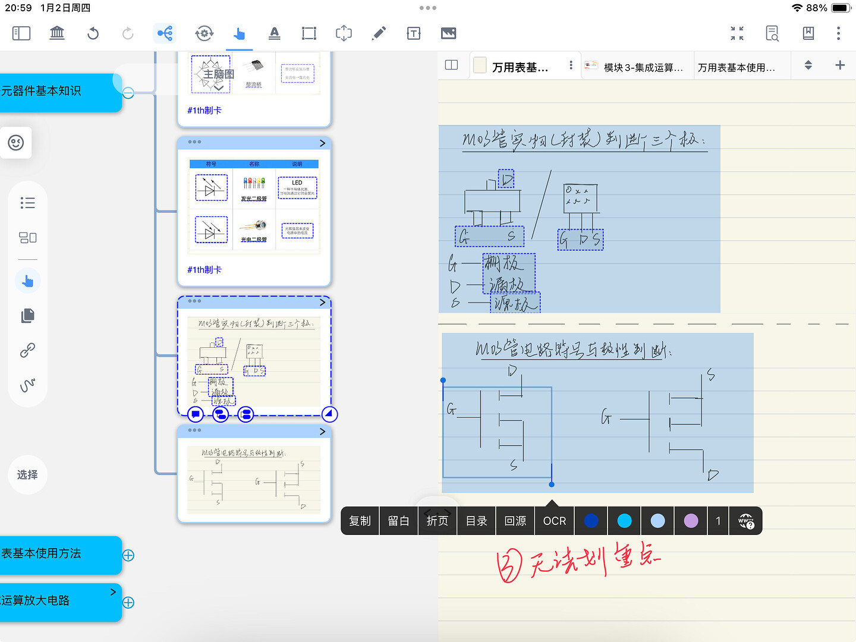Select the freehand curve tool in side panel
This screenshot has width=856, height=642.
pyautogui.click(x=27, y=385)
